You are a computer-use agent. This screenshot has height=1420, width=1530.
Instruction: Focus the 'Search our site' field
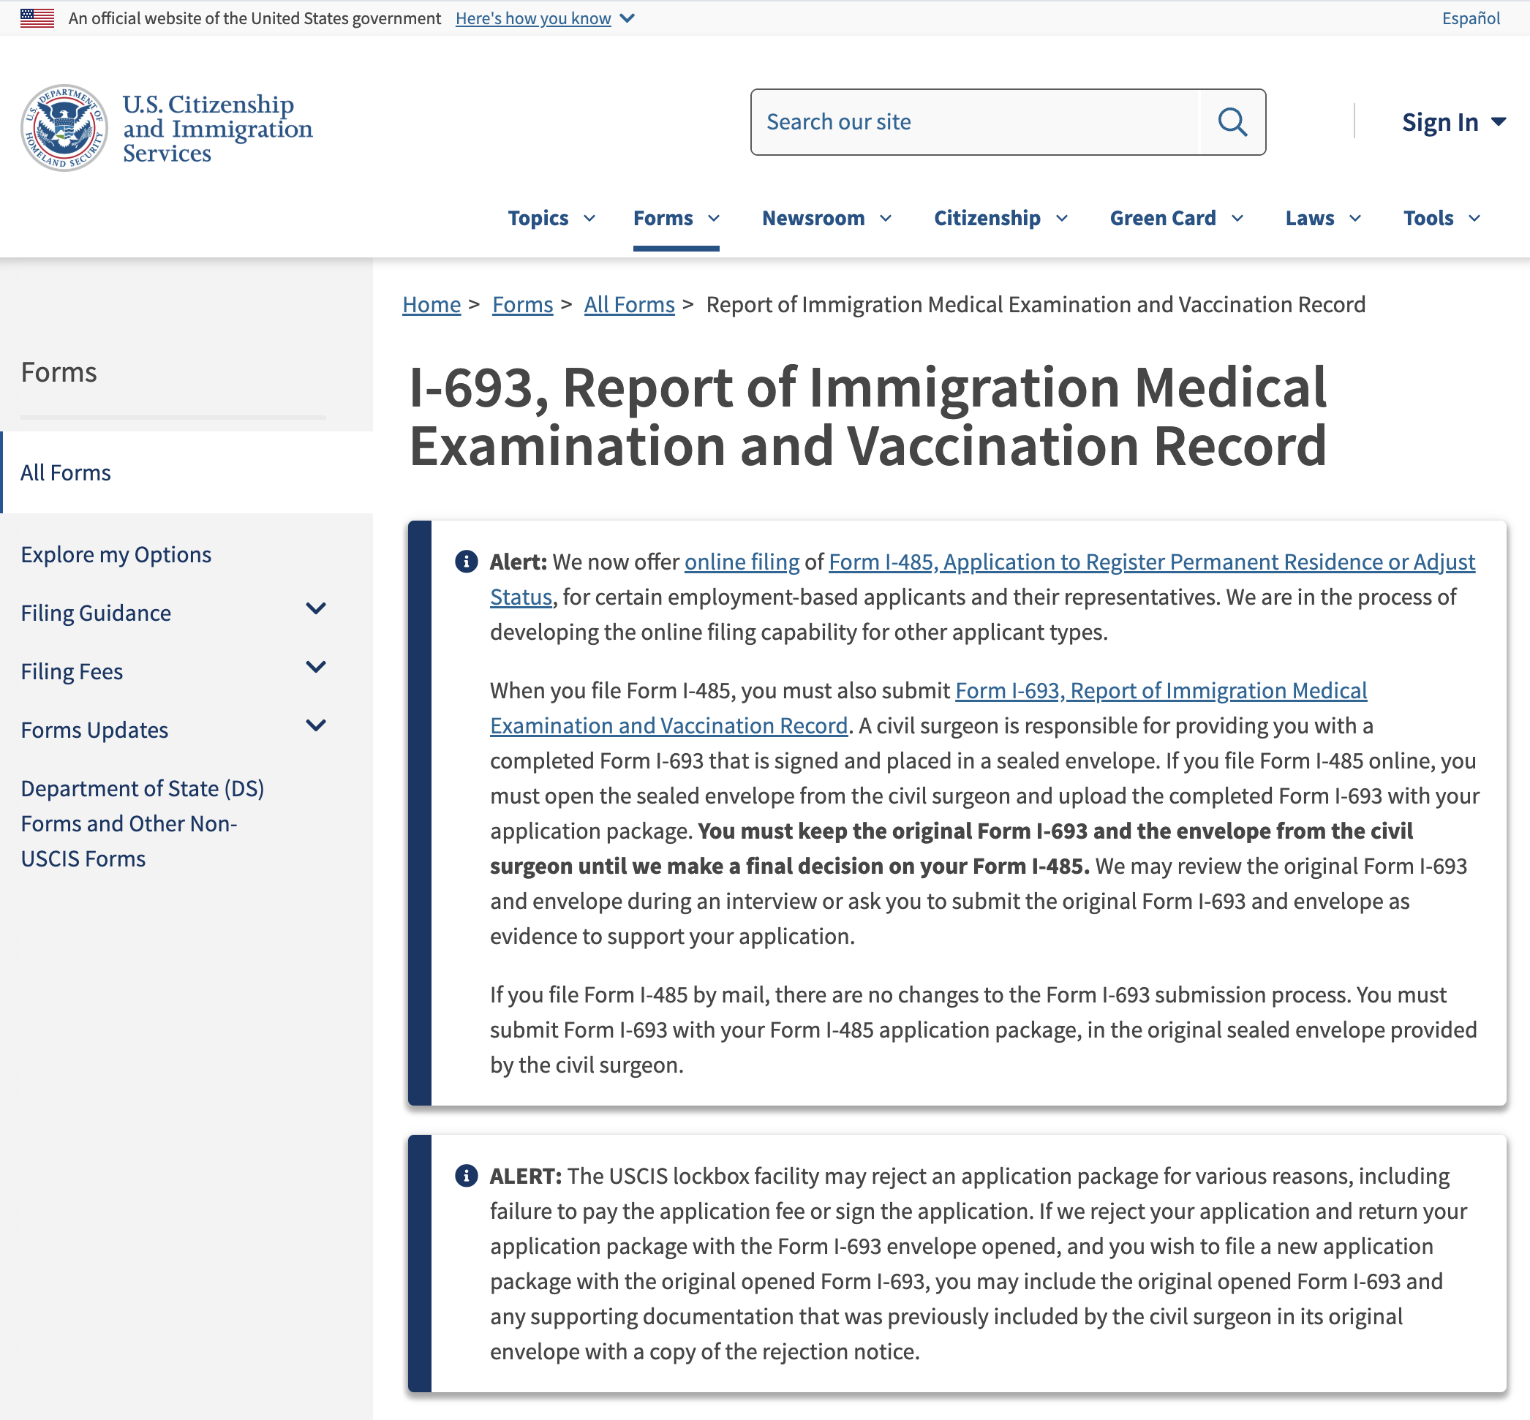point(974,122)
